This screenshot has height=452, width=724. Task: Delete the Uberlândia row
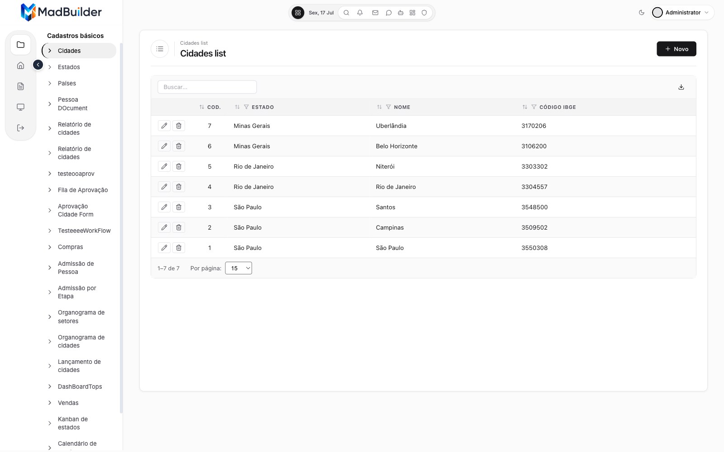click(x=179, y=126)
